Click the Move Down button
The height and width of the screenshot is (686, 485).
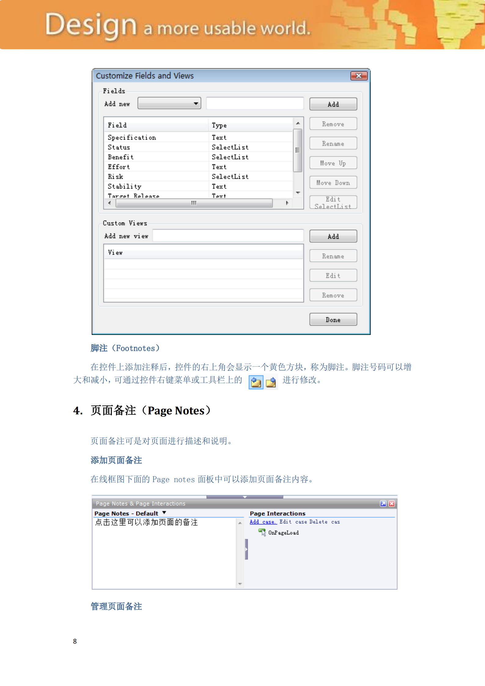click(x=333, y=183)
